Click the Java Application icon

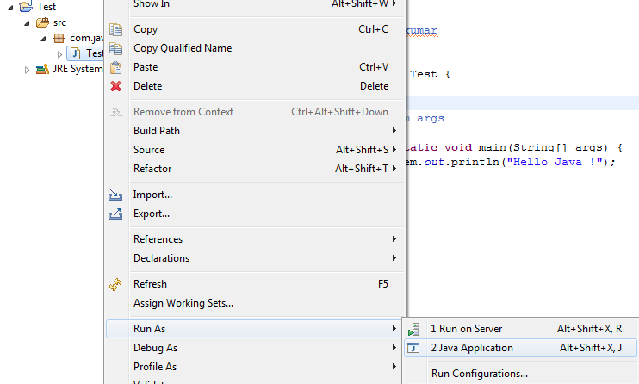414,348
